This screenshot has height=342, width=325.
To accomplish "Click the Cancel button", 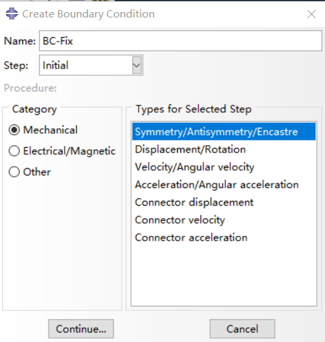I will pos(242,329).
